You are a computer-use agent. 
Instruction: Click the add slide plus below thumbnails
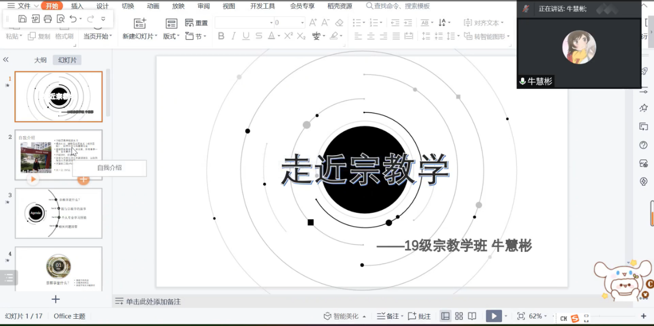(x=56, y=299)
